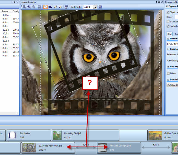Click the camera icon in Layoutdesigner toolbar
This screenshot has height=155, width=178.
pos(50,7)
